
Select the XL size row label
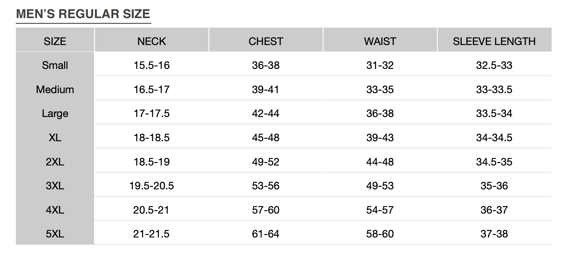[55, 138]
